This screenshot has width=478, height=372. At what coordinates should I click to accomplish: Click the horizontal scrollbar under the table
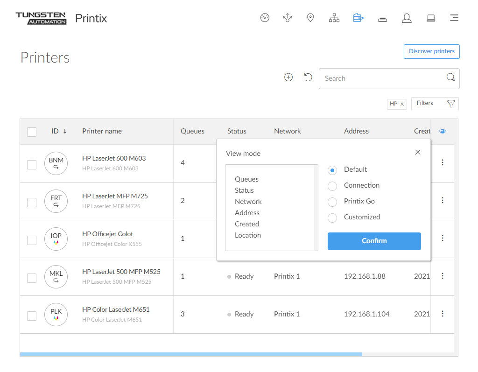190,354
